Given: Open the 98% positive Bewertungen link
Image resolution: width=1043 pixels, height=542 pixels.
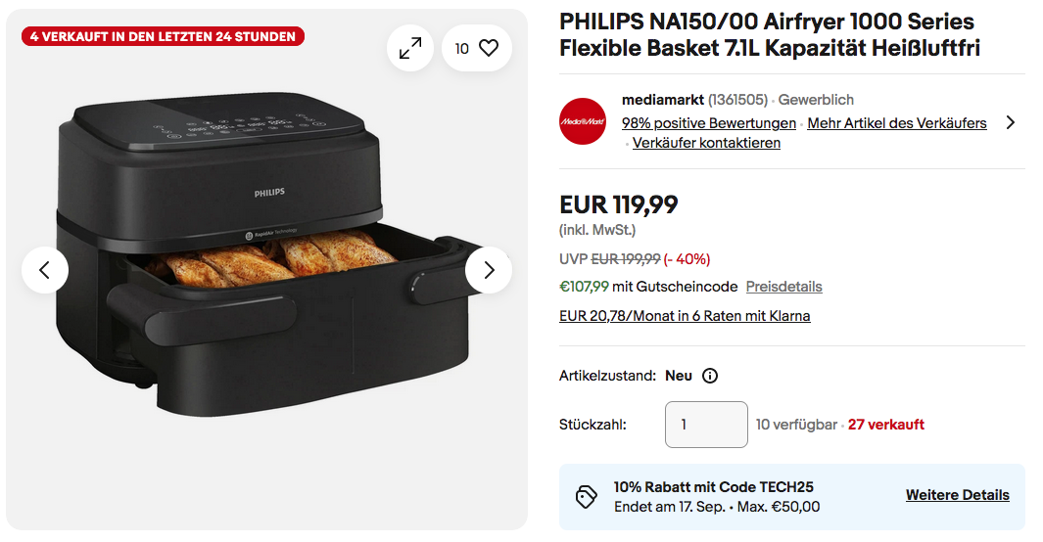Looking at the screenshot, I should point(709,123).
